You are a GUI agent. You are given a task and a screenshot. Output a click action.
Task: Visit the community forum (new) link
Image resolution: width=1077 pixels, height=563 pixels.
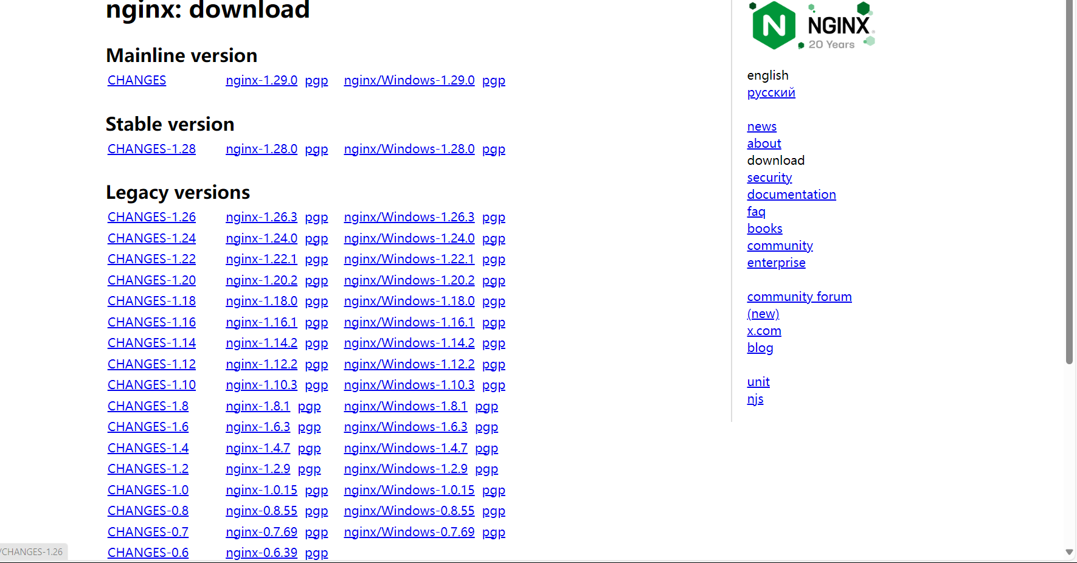click(x=799, y=305)
